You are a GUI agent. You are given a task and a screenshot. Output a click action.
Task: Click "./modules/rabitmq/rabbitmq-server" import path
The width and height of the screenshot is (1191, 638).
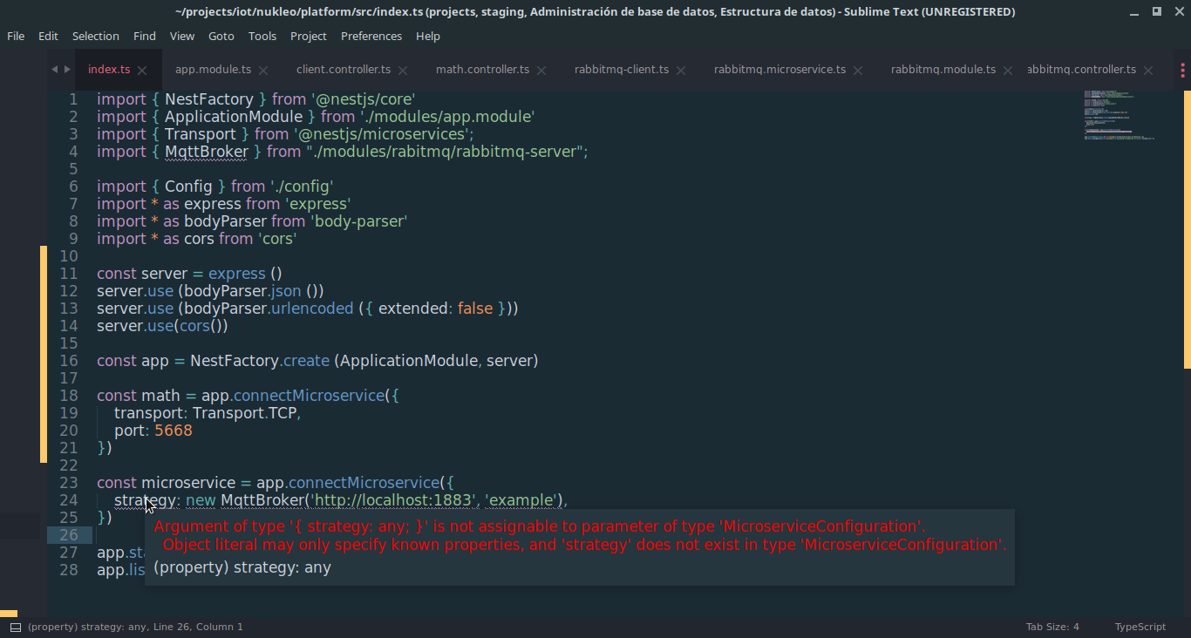(x=445, y=152)
